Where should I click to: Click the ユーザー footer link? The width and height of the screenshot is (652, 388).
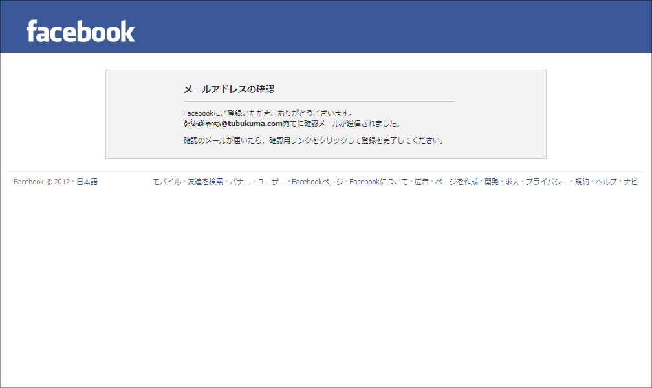coord(272,182)
